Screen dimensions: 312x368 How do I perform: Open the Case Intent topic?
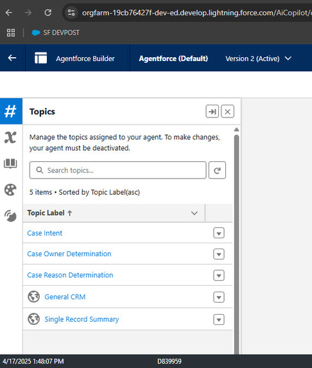45,233
